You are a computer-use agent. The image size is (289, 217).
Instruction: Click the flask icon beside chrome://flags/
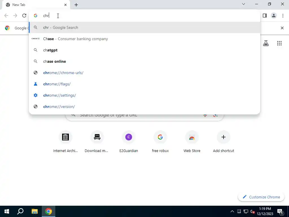pos(36,84)
